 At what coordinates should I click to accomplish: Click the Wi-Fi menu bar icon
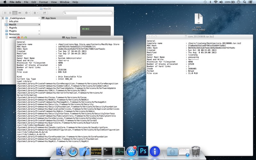215,2
